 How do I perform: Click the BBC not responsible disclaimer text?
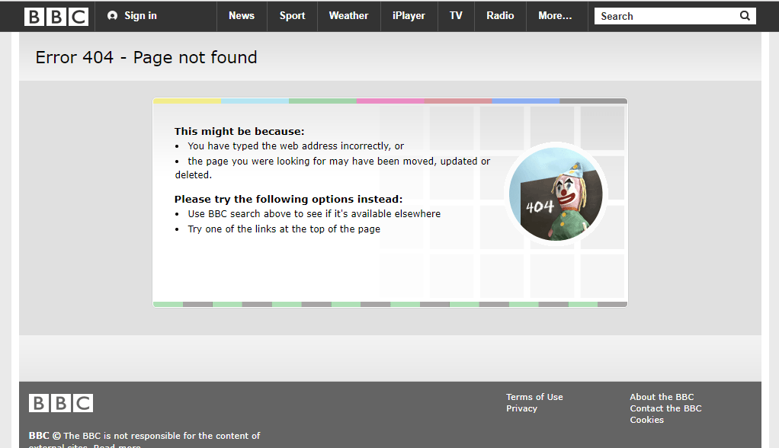point(144,439)
